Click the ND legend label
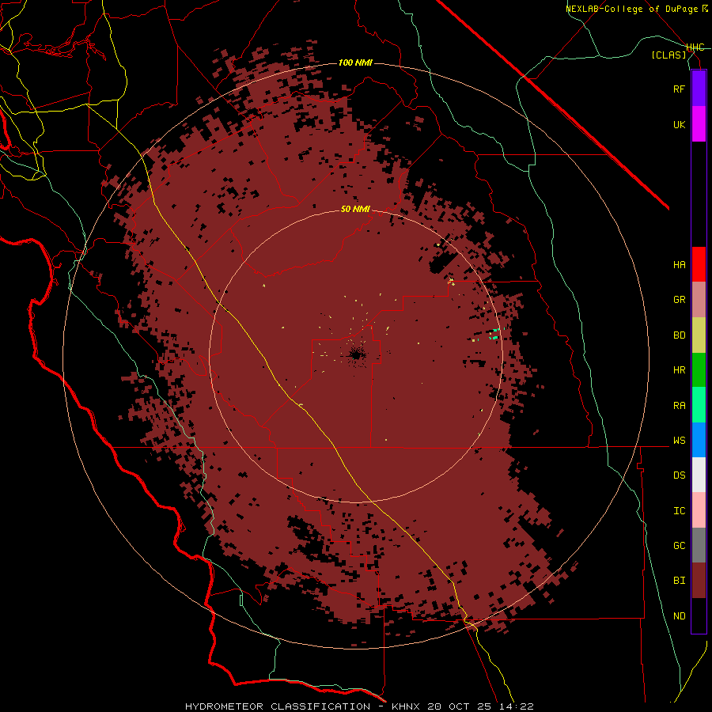This screenshot has width=712, height=712. tap(679, 616)
